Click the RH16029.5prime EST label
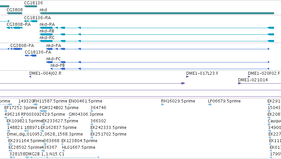 click(178, 101)
